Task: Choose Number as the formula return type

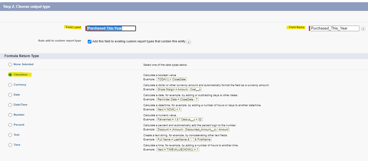Action: coord(10,115)
